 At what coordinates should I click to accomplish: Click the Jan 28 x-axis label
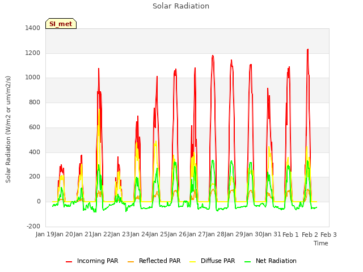215,235
